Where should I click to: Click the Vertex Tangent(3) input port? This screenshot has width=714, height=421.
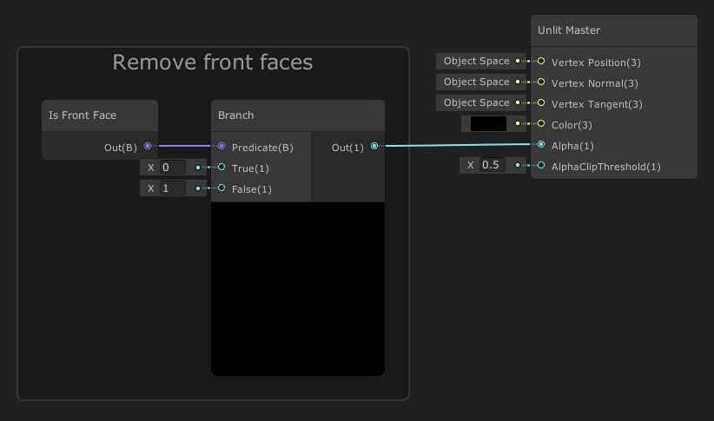point(541,102)
